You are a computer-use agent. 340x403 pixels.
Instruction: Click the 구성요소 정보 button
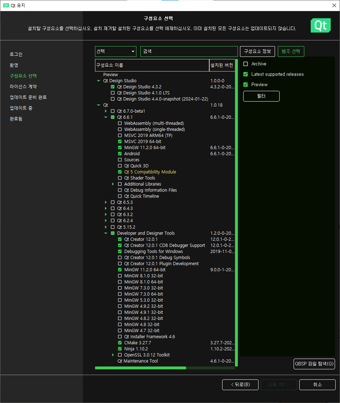click(257, 51)
